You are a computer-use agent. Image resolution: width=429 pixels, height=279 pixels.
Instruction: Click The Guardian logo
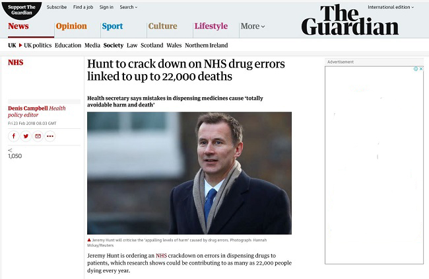click(x=349, y=20)
